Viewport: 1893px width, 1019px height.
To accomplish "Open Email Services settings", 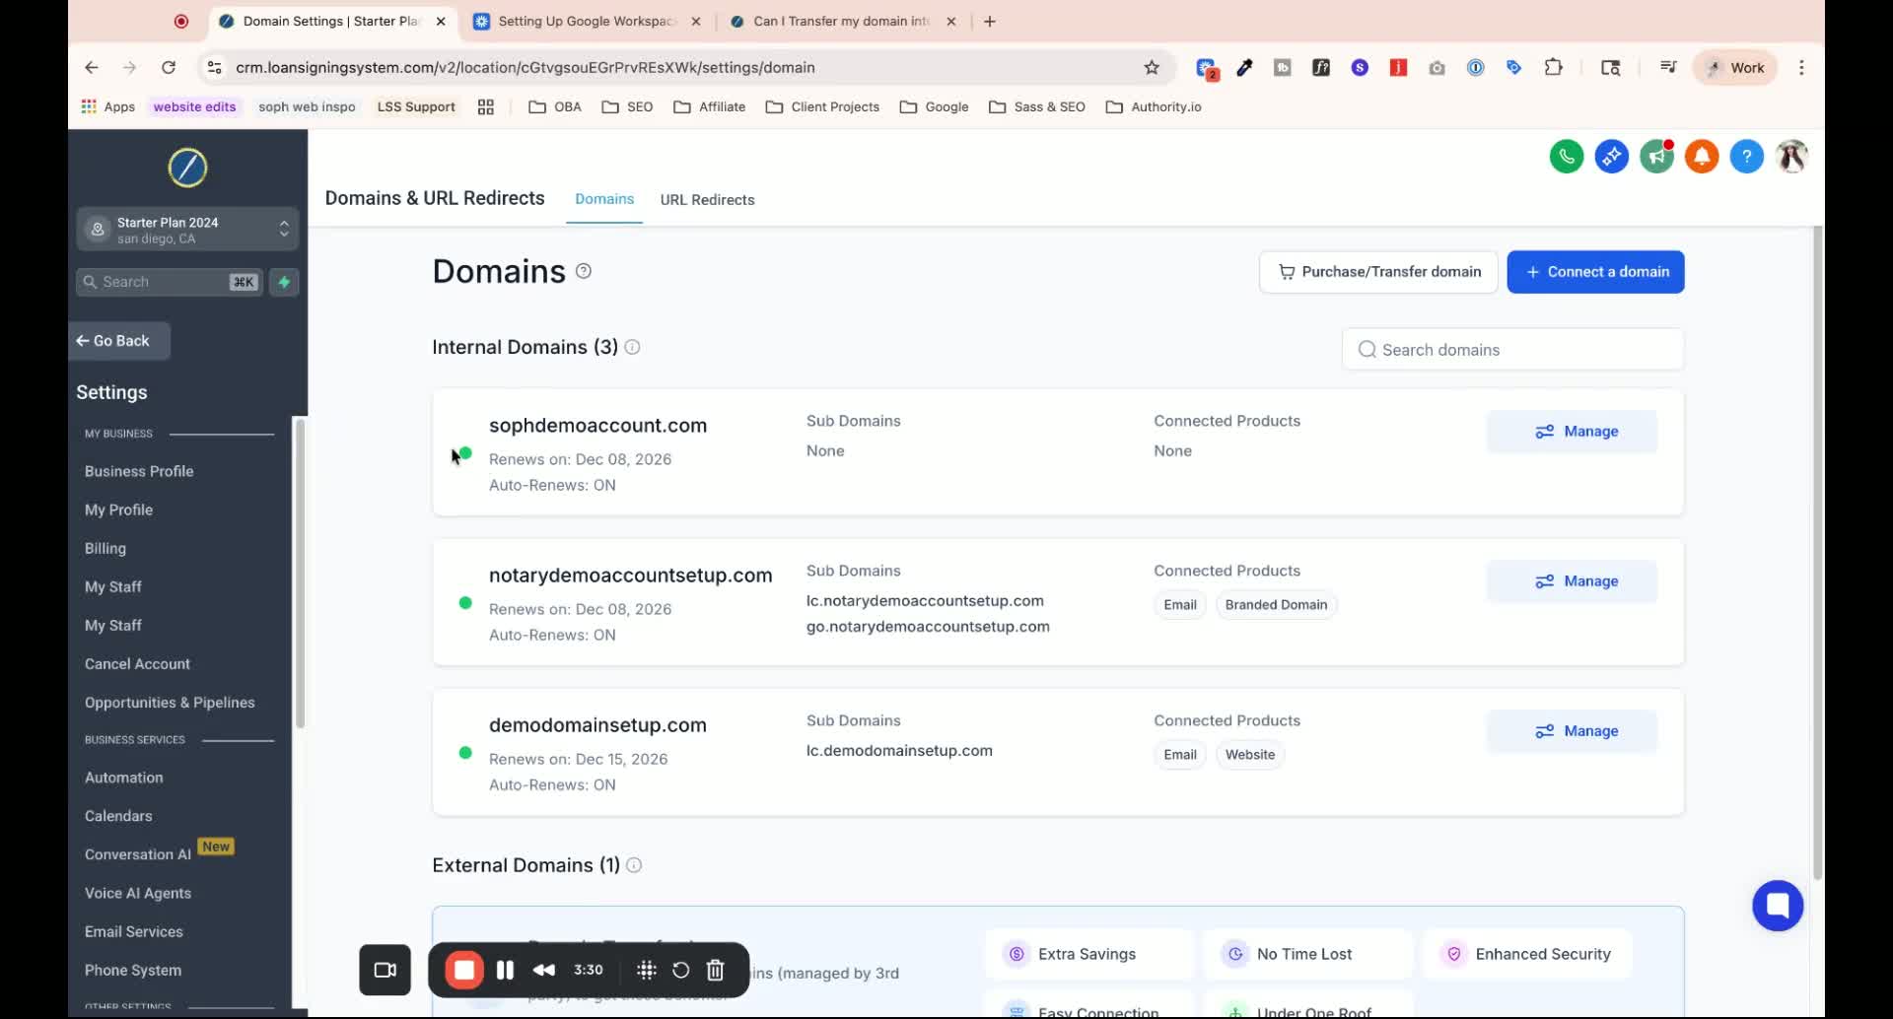I will coord(134,931).
